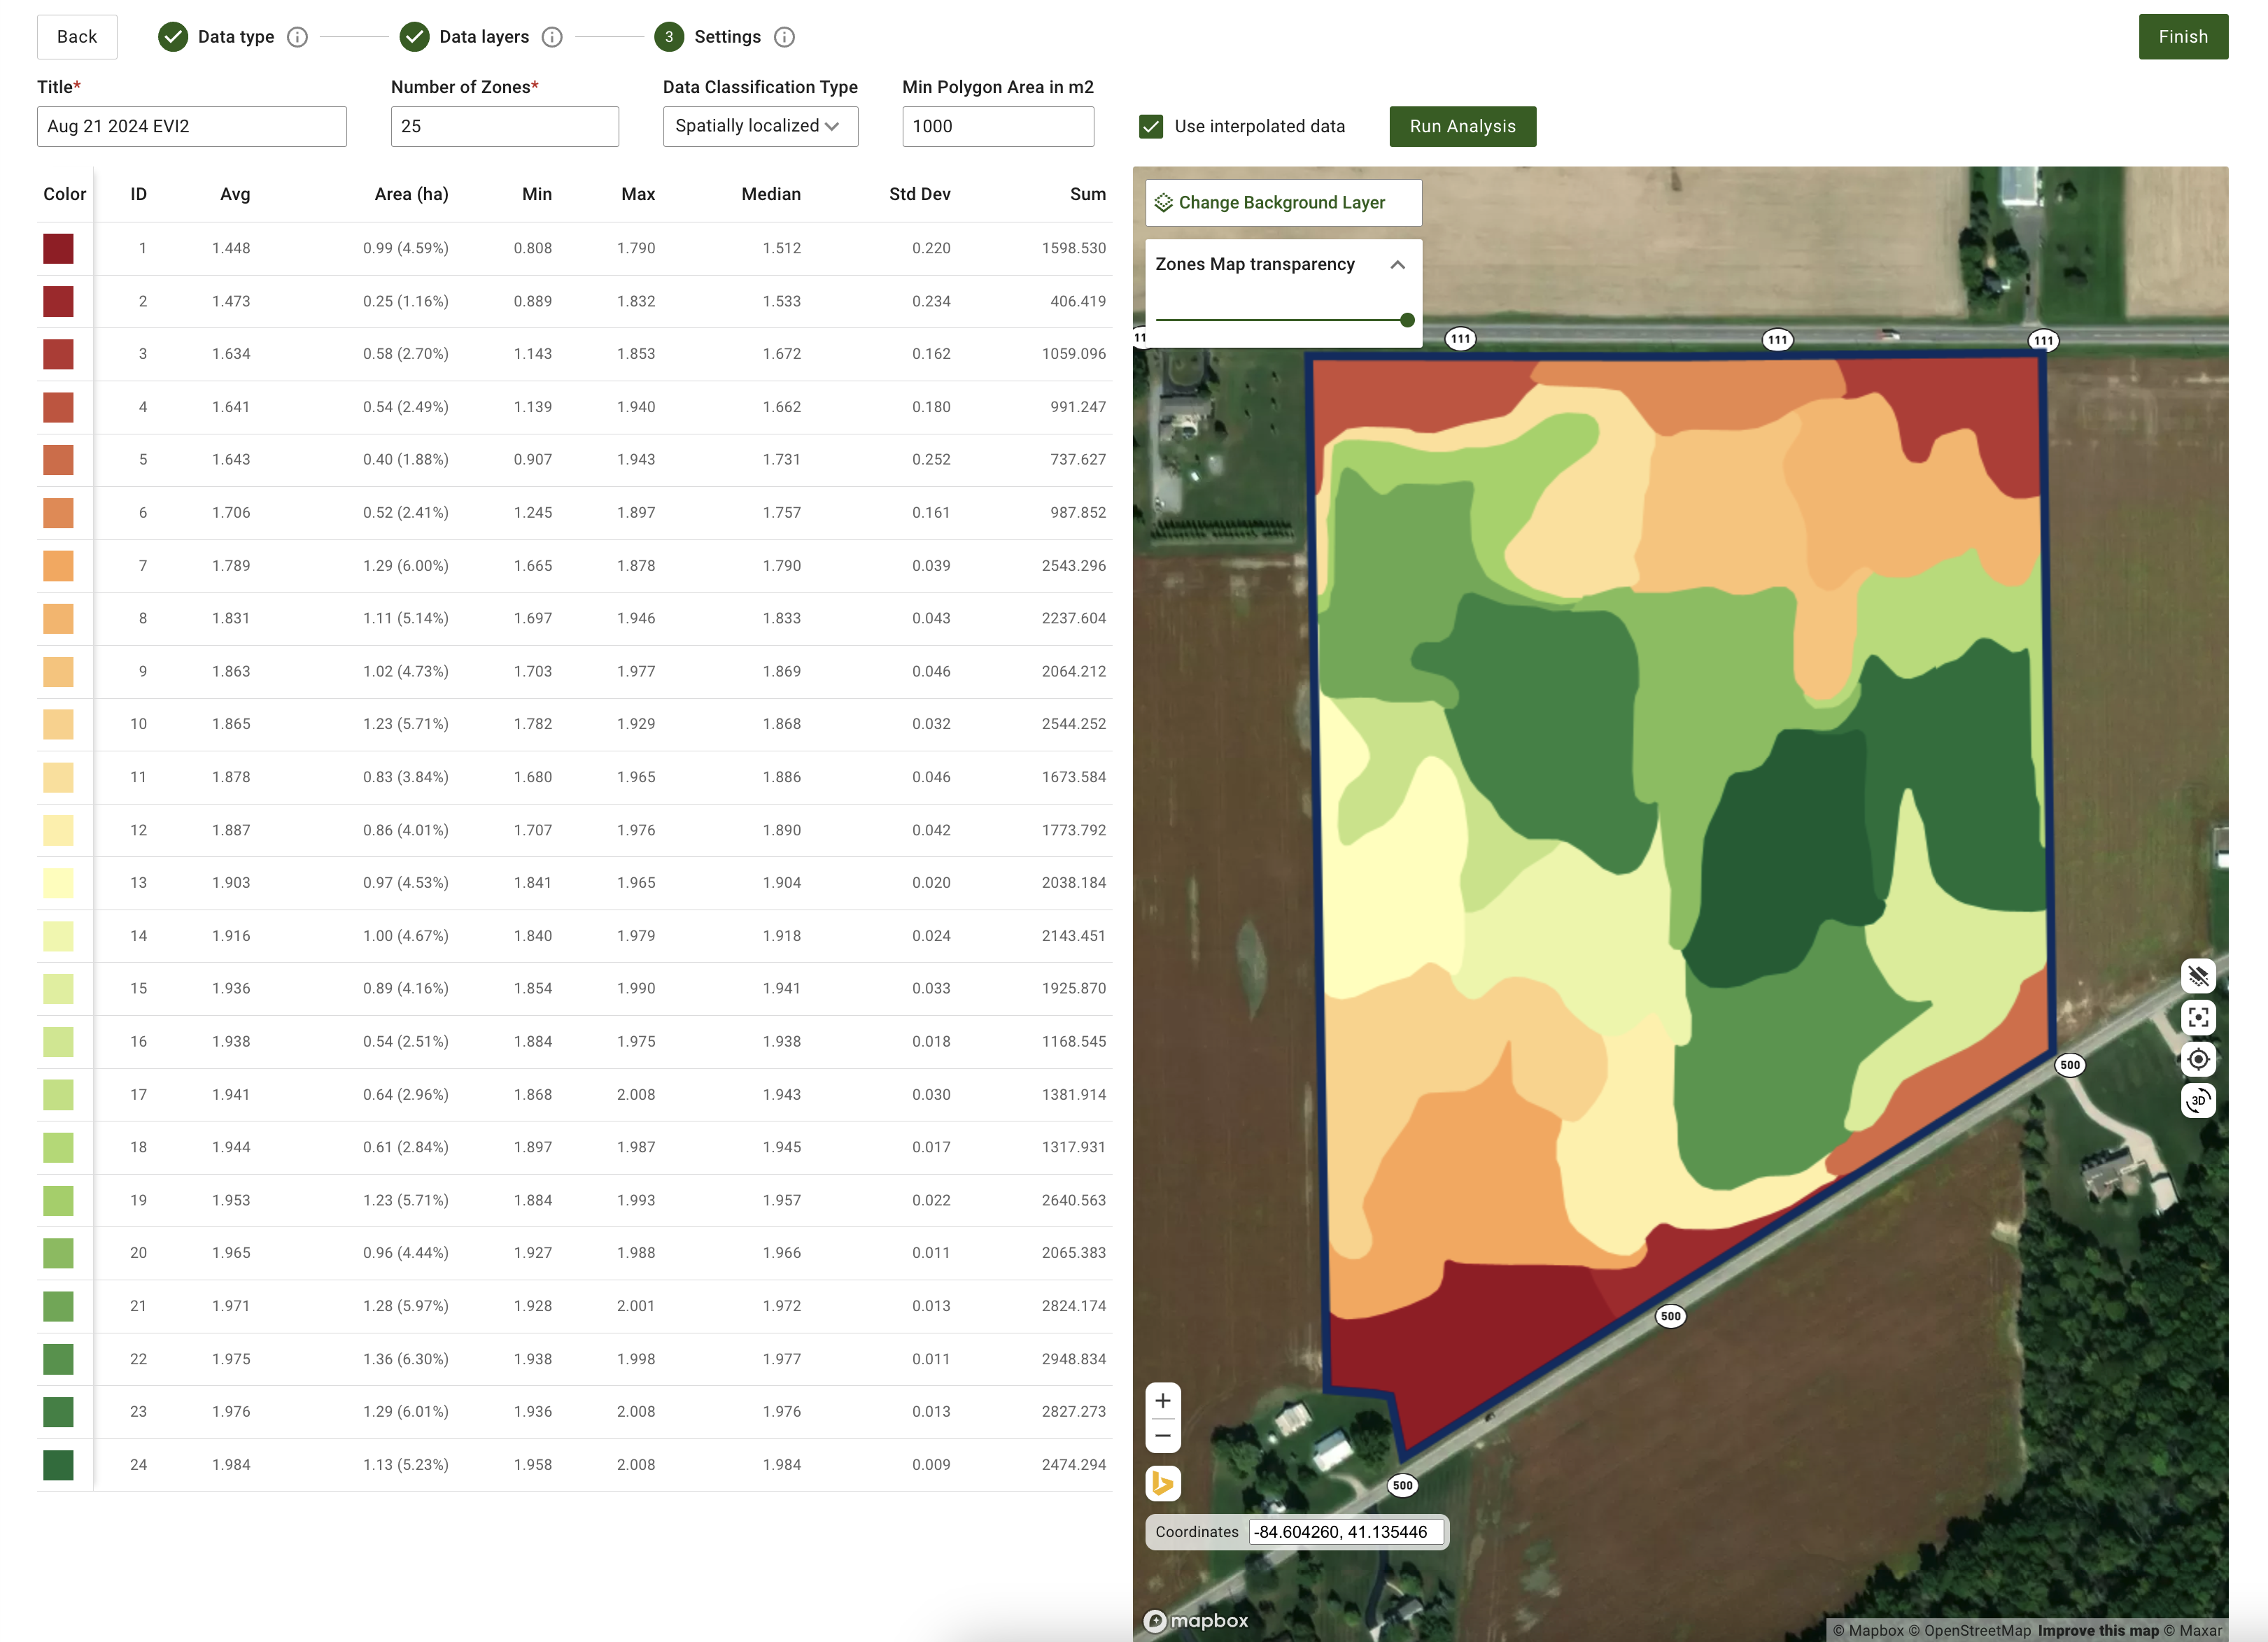
Task: Open Change Background Layer selector
Action: click(1282, 203)
